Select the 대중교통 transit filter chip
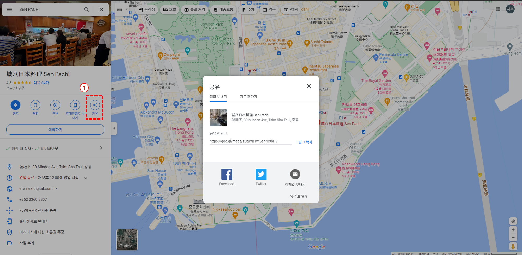Viewport: 522px width, 255px height. (223, 10)
